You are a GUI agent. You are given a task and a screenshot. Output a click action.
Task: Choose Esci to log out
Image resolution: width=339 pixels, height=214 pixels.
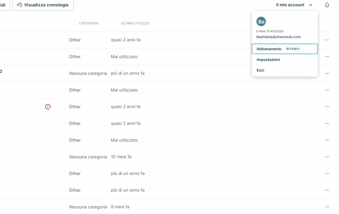[x=260, y=70]
